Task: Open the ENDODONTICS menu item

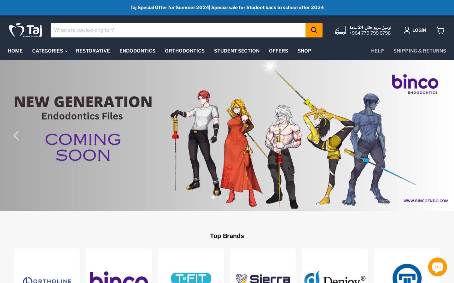Action: tap(137, 51)
